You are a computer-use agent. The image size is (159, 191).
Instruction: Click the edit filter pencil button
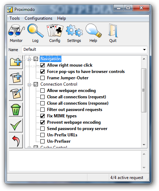click(x=16, y=94)
